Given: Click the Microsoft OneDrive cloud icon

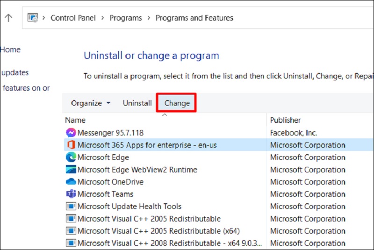Looking at the screenshot, I should point(71,182).
